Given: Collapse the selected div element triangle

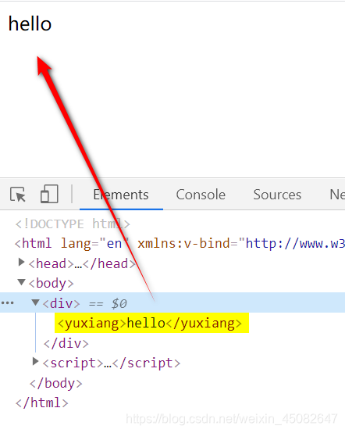Looking at the screenshot, I should coord(35,302).
